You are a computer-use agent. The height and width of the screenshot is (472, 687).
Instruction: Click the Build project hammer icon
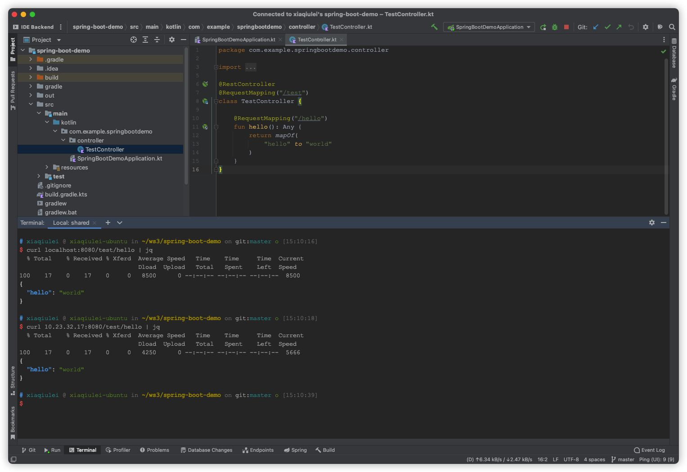click(434, 27)
